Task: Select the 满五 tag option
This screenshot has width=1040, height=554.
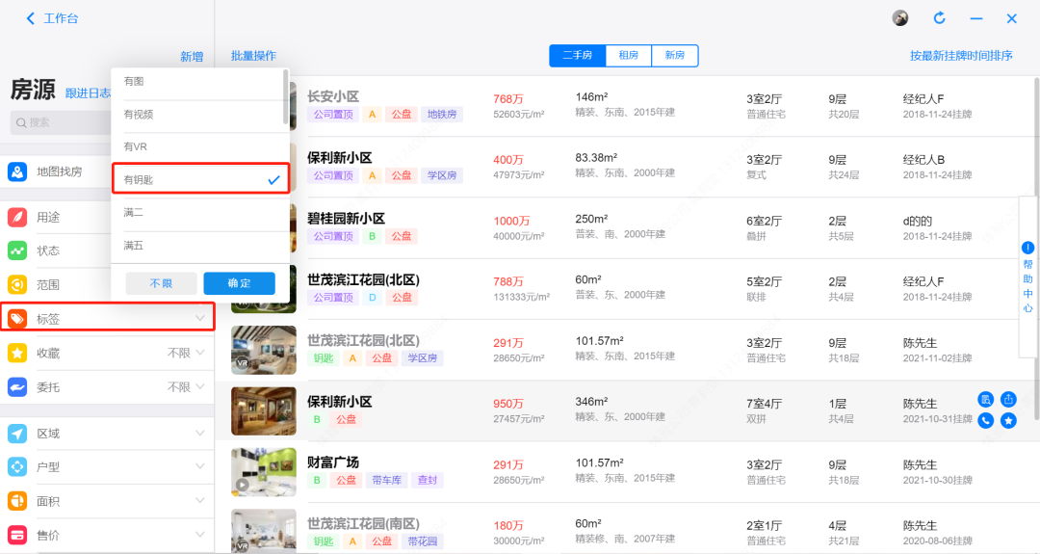Action: pyautogui.click(x=199, y=246)
